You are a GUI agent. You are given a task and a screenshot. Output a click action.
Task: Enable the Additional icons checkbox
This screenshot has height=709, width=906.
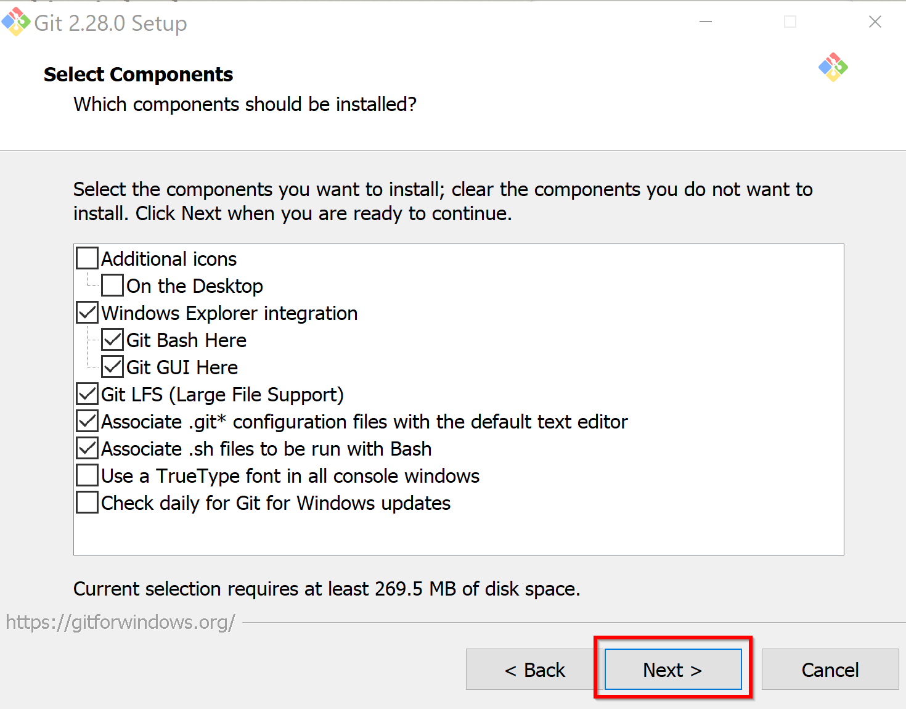(x=88, y=258)
